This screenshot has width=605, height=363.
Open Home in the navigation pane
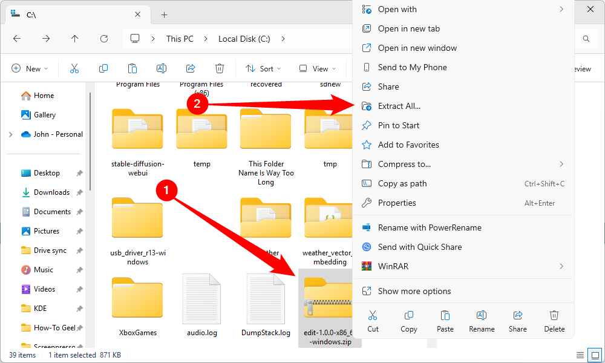(38, 95)
